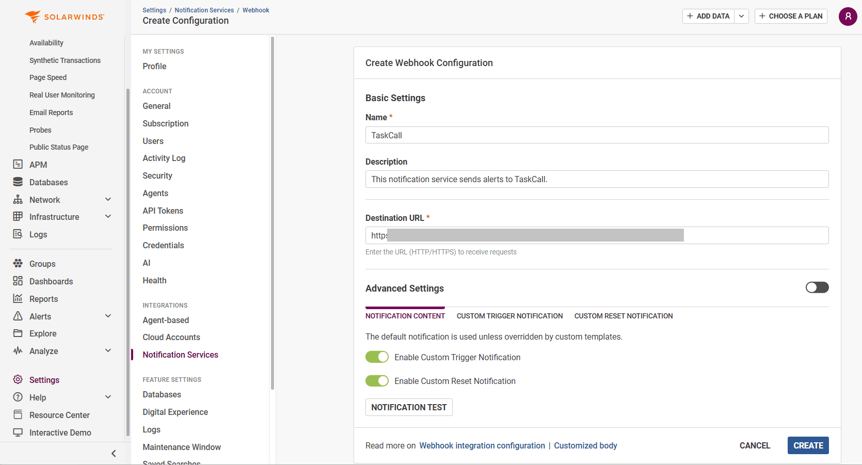Expand the Network menu
862x465 pixels.
[108, 199]
